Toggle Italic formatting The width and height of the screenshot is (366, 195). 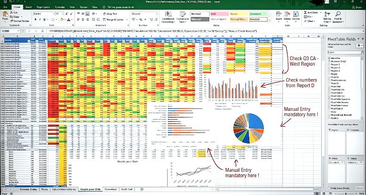pyautogui.click(x=40, y=20)
